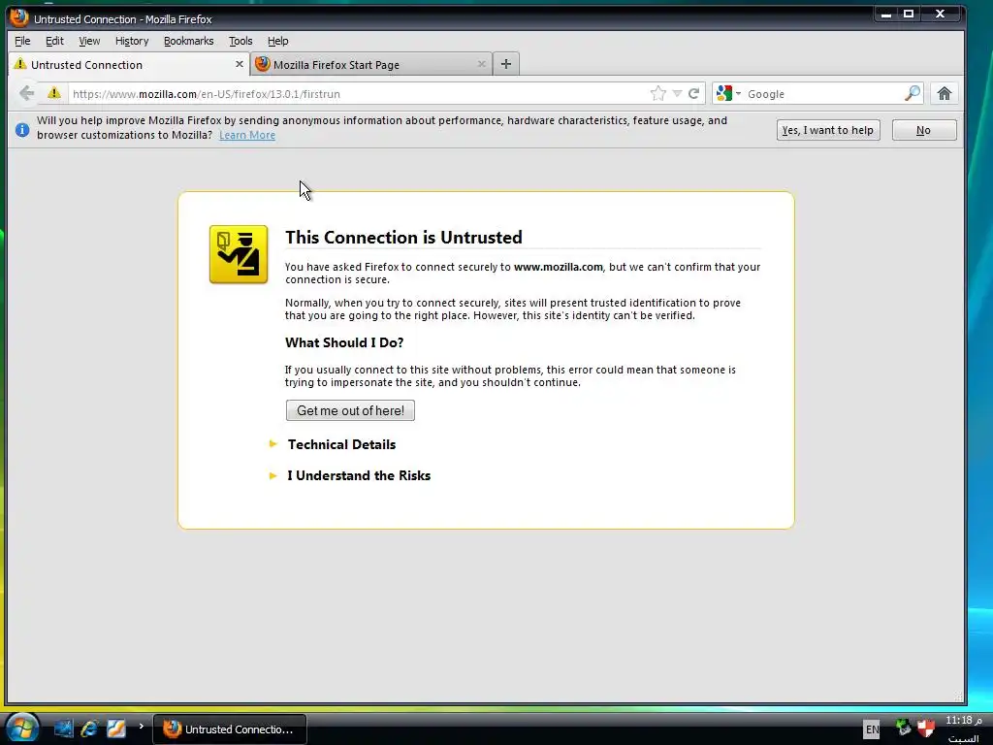Click the green network tray icon
Viewport: 993px width, 745px height.
[904, 728]
